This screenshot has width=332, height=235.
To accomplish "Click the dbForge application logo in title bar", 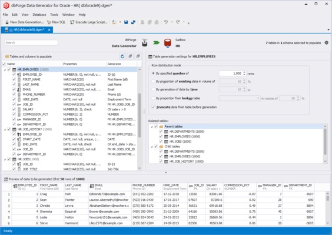I will pyautogui.click(x=6, y=5).
